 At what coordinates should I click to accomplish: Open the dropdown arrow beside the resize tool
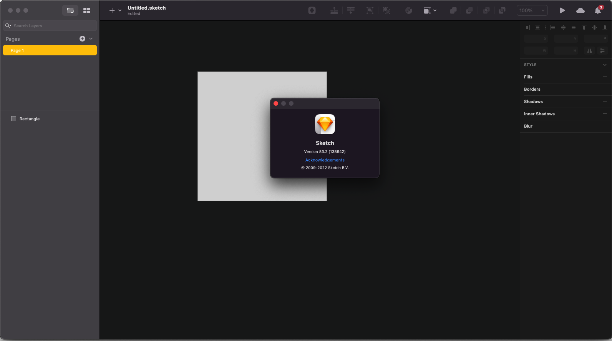[x=435, y=10]
